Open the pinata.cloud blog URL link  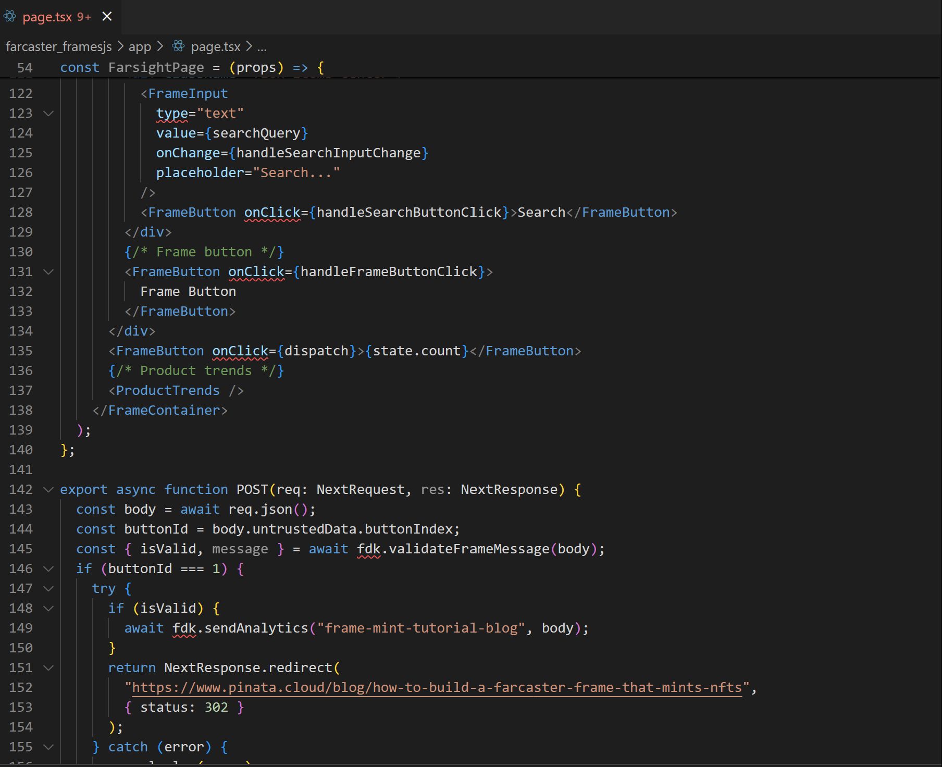[x=437, y=687]
